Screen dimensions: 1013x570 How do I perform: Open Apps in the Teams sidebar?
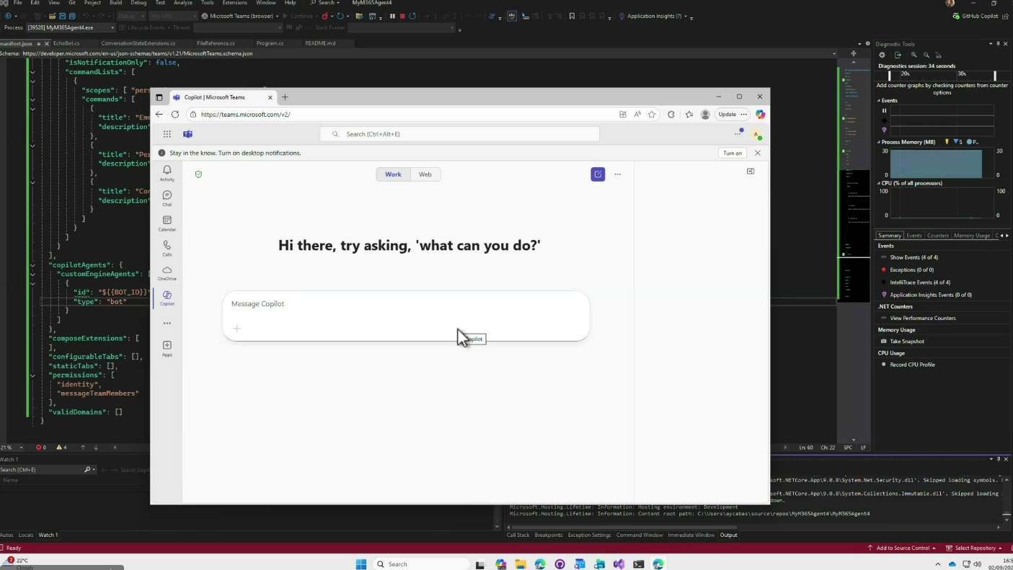coord(167,349)
